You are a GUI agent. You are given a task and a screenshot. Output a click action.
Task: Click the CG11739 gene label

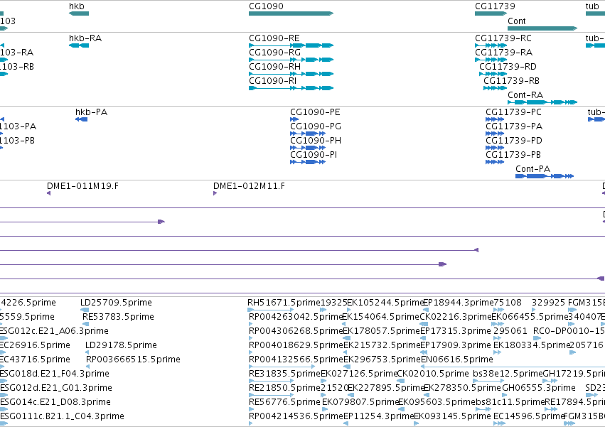click(x=495, y=6)
